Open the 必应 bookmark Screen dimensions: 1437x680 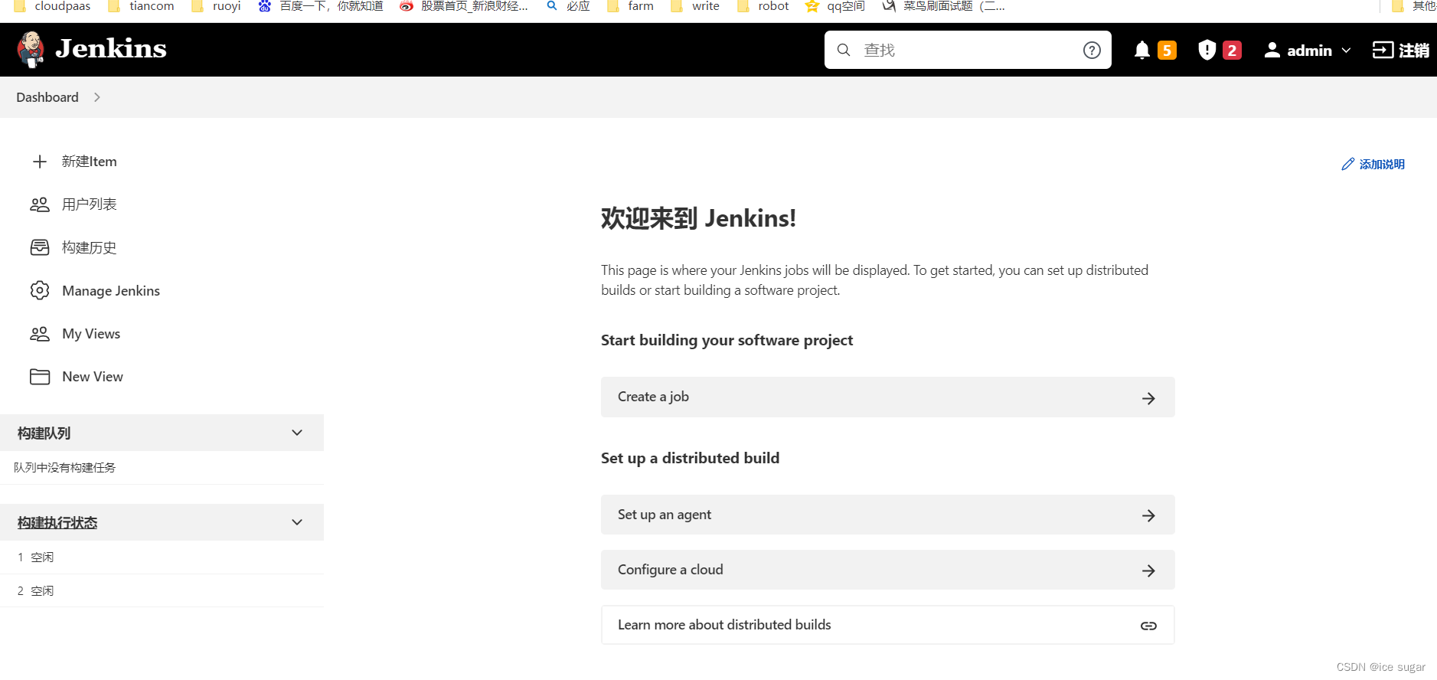(568, 6)
